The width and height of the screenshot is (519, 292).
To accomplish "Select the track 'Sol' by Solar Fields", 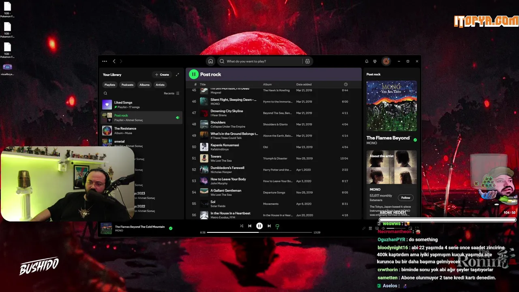I will pyautogui.click(x=274, y=204).
